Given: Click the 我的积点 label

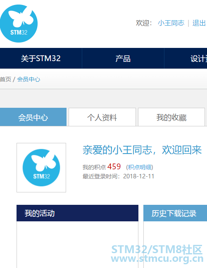Looking at the screenshot, I should pyautogui.click(x=94, y=167).
